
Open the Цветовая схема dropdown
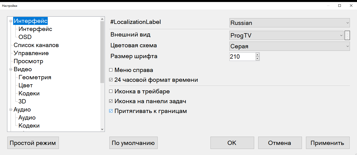pos(289,46)
